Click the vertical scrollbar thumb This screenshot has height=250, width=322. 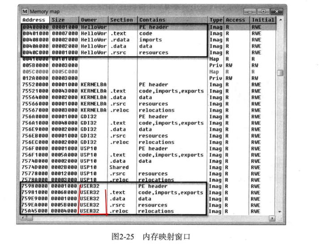280,73
